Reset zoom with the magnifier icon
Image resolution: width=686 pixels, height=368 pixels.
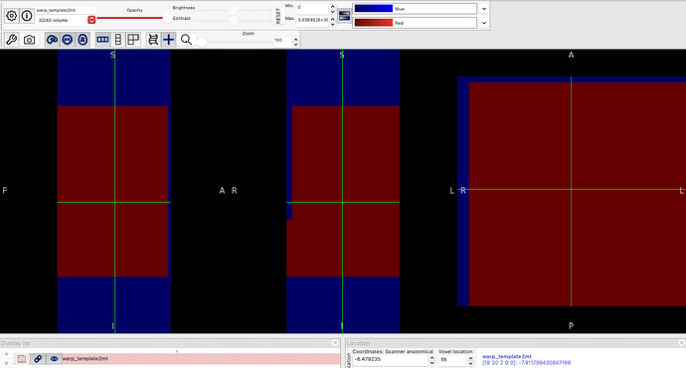coord(186,40)
